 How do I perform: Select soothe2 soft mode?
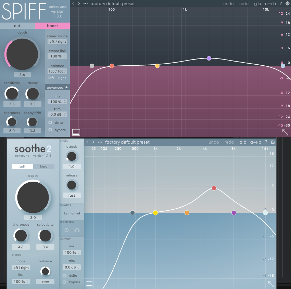[22, 167]
